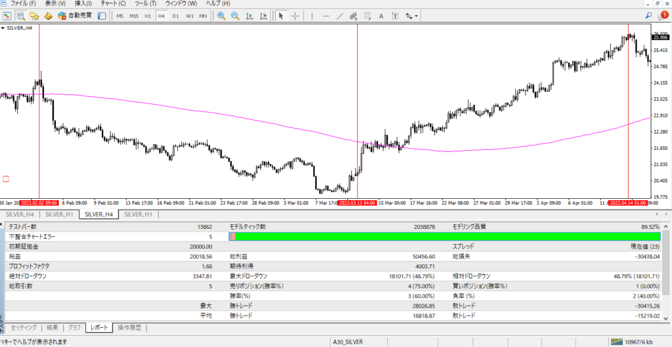The height and width of the screenshot is (347, 672).
Task: Switch timeframe to M15
Action: click(134, 16)
